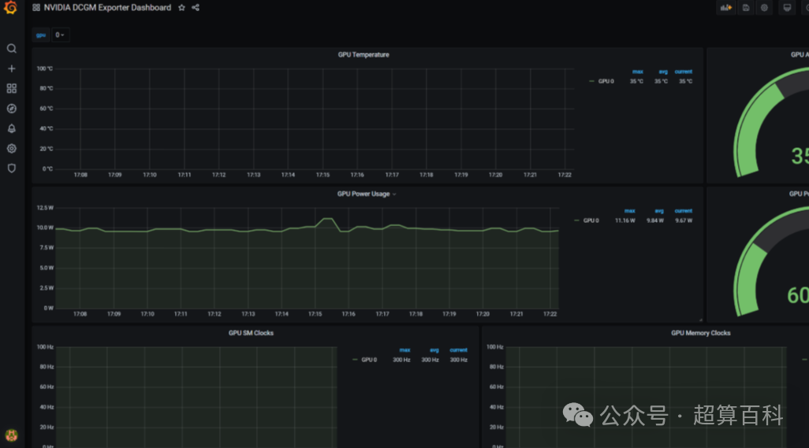Open the search icon in sidebar

pos(11,48)
